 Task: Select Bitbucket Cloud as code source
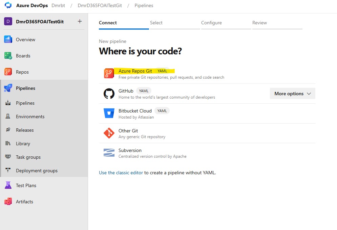[207, 113]
